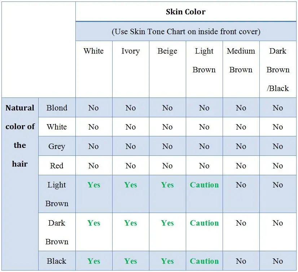Click the Skin Color table heading
This screenshot has height=272, width=298.
coord(186,12)
